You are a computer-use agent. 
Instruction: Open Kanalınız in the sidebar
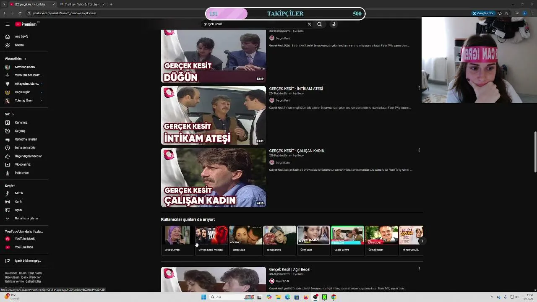(x=24, y=122)
